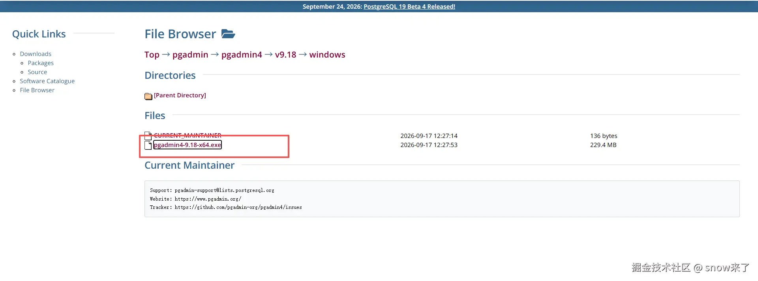758x281 pixels.
Task: Click the CURRENT_MAINTAINER file icon
Action: click(x=148, y=136)
